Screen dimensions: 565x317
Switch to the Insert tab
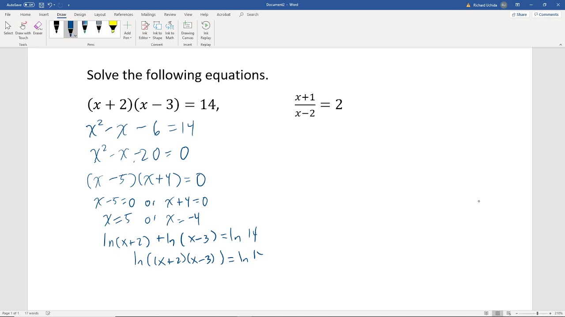pyautogui.click(x=44, y=15)
